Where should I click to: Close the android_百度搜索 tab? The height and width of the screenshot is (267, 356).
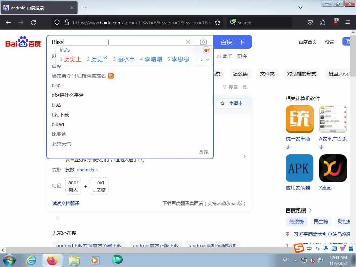(x=72, y=8)
